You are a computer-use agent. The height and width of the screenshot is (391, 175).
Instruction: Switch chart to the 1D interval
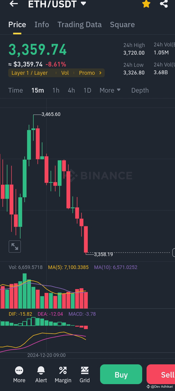tap(87, 90)
